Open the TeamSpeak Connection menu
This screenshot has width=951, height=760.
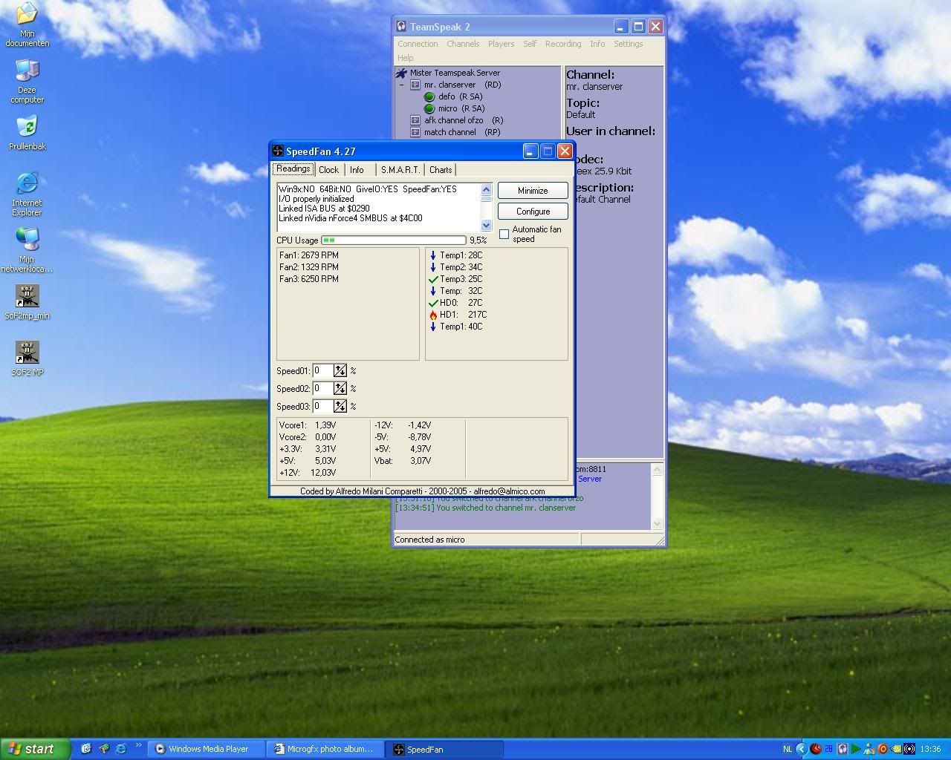(418, 44)
